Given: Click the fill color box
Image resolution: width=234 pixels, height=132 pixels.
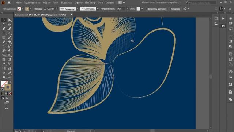Looking at the screenshot, I should 4,84.
